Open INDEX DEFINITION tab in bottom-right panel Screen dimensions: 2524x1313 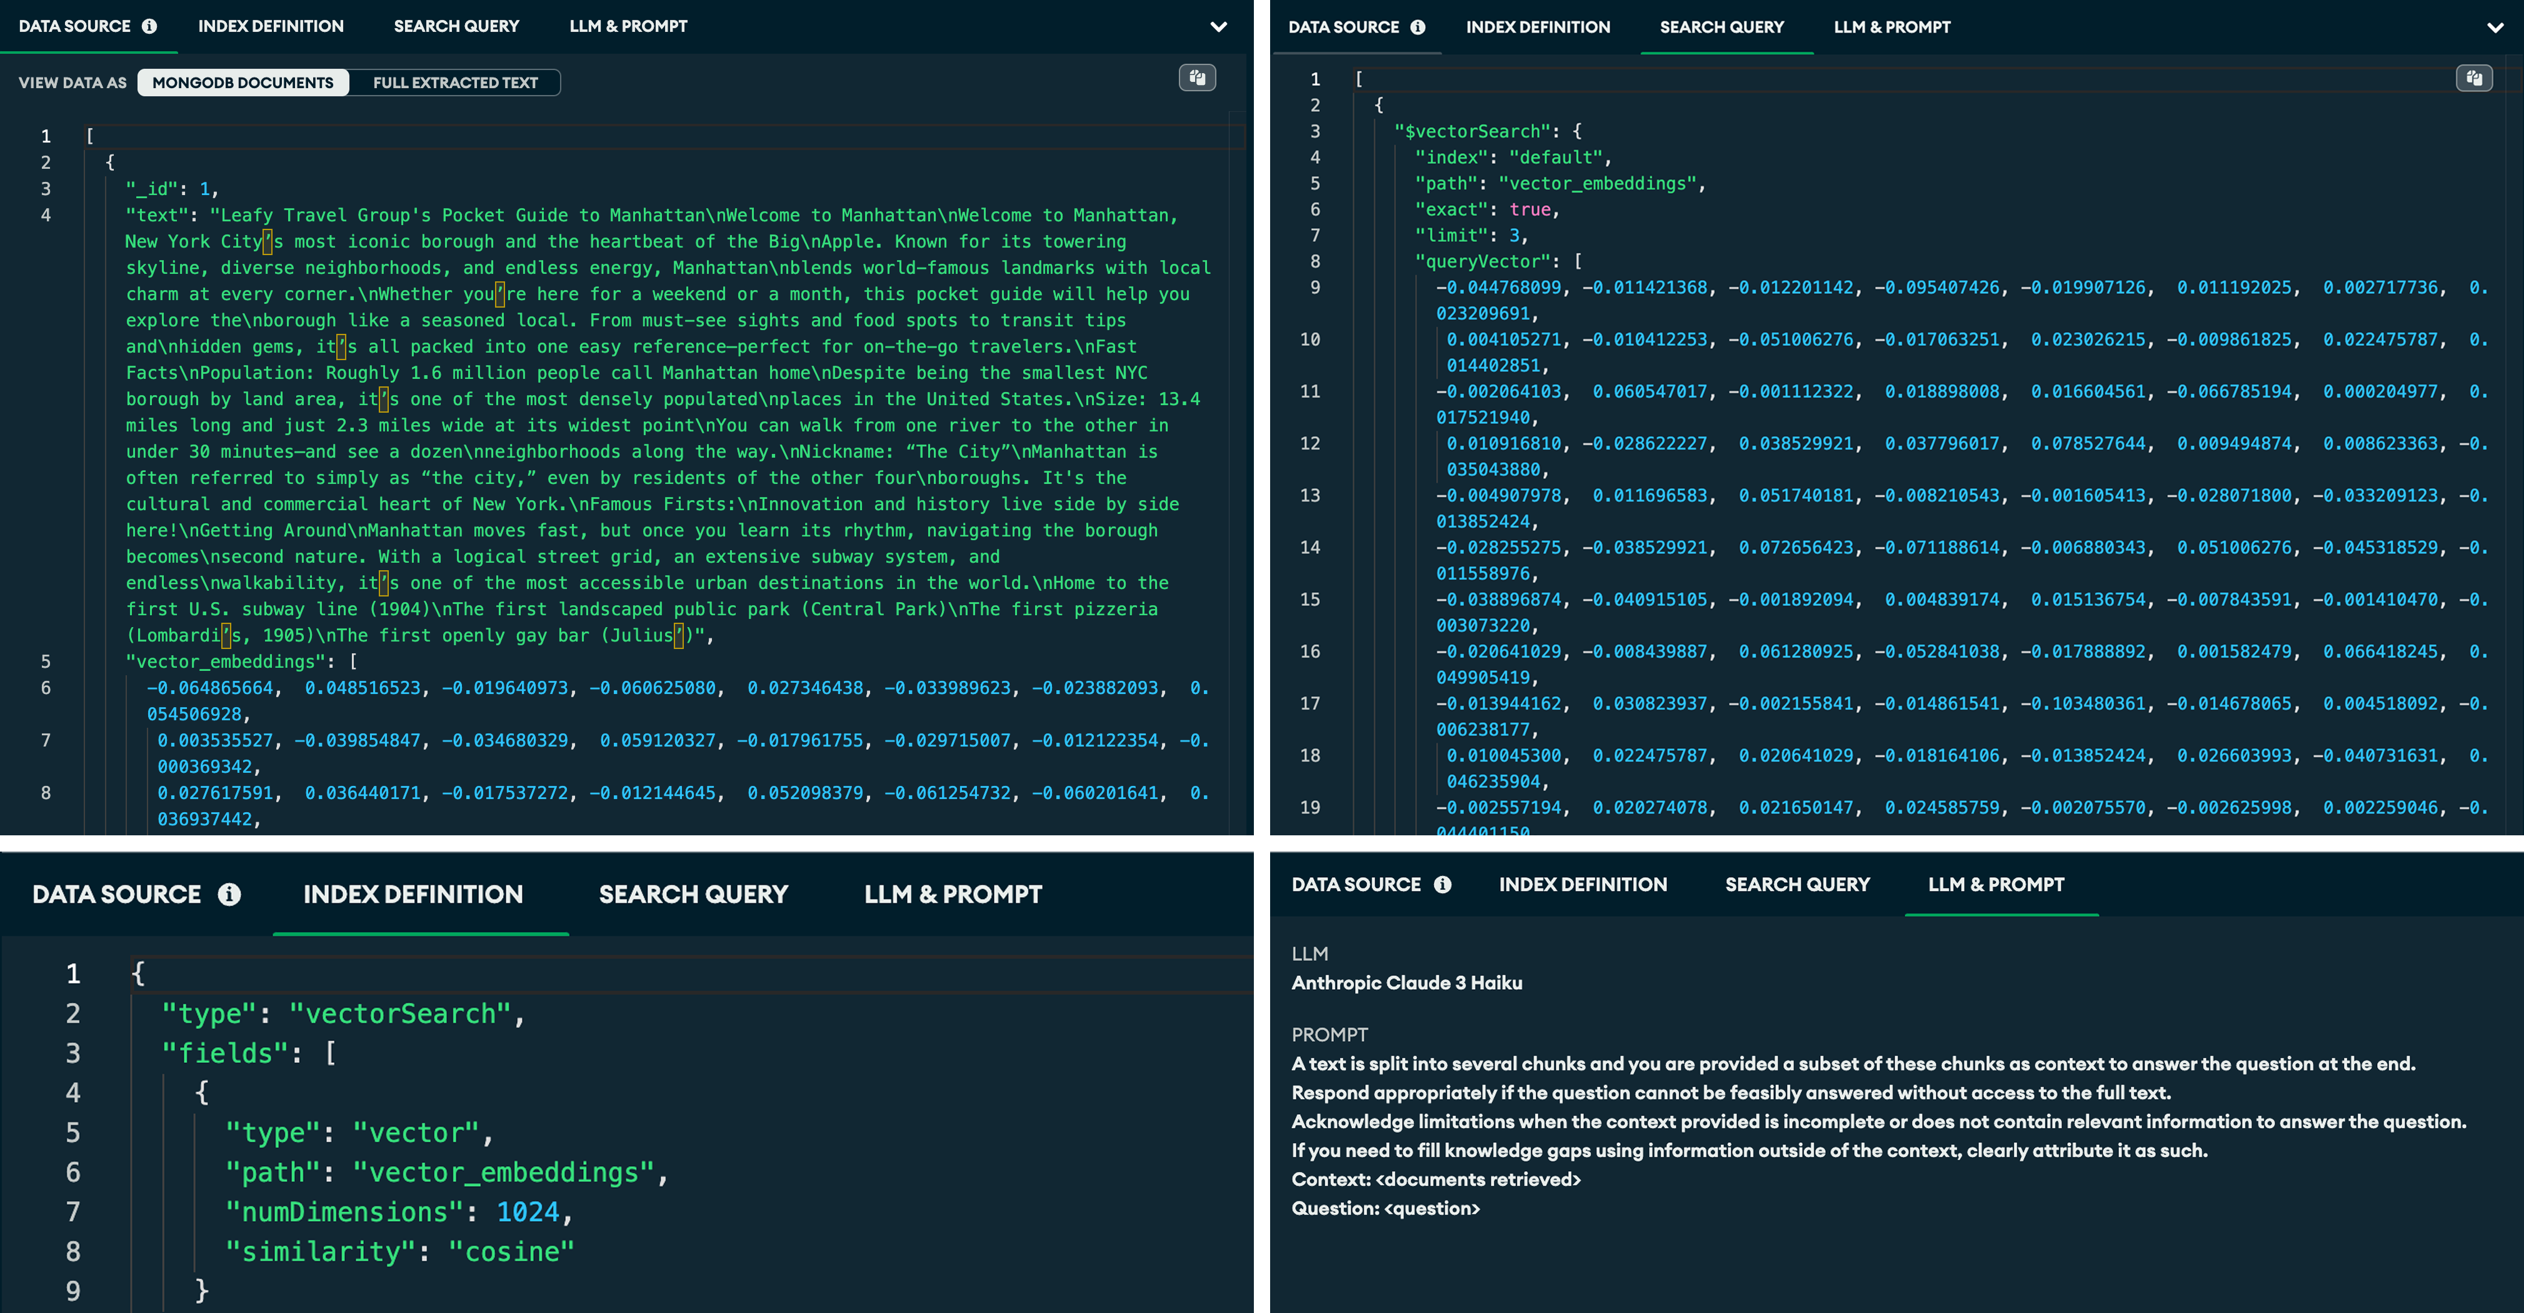click(1583, 884)
